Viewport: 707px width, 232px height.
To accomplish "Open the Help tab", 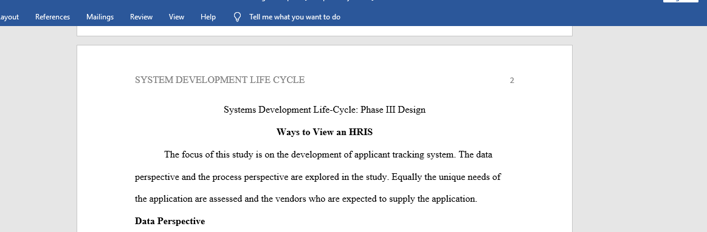I will click(208, 17).
